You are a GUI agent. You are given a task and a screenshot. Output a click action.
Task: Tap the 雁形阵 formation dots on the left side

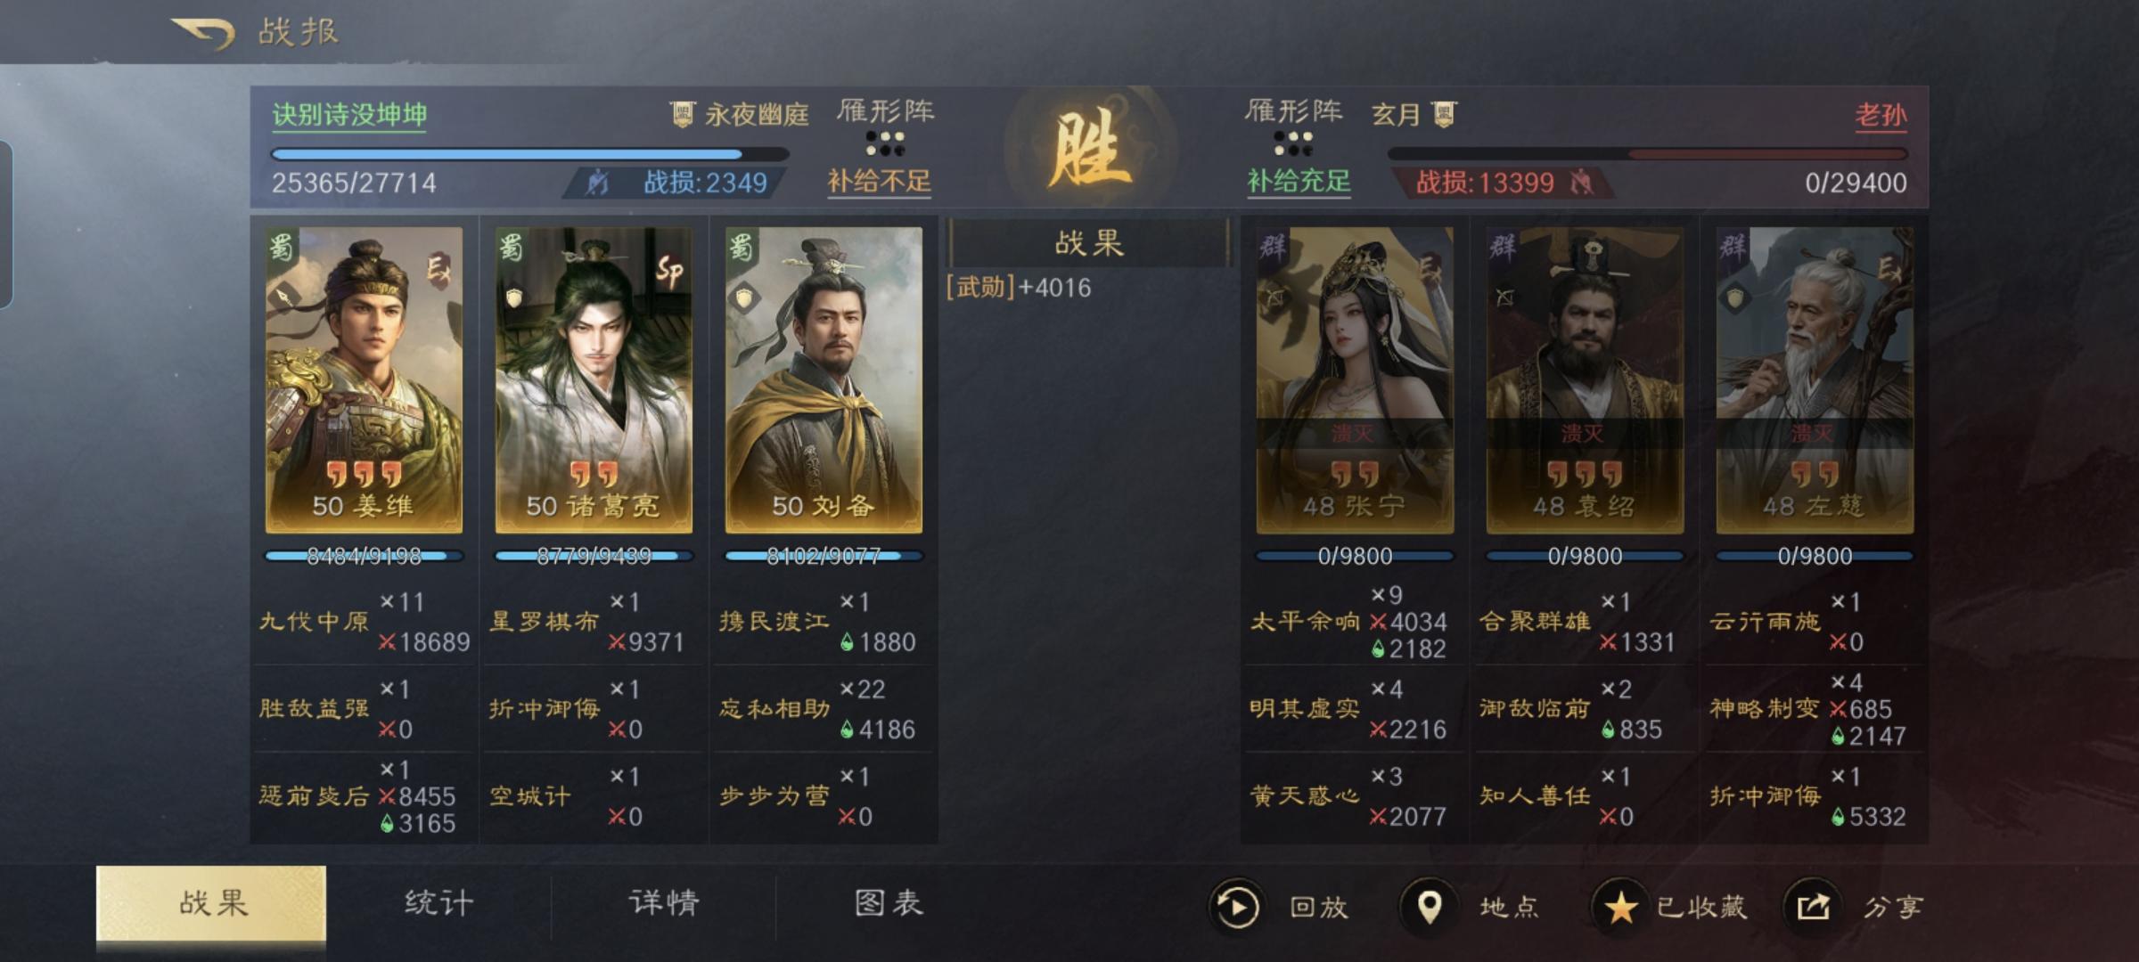pyautogui.click(x=885, y=143)
